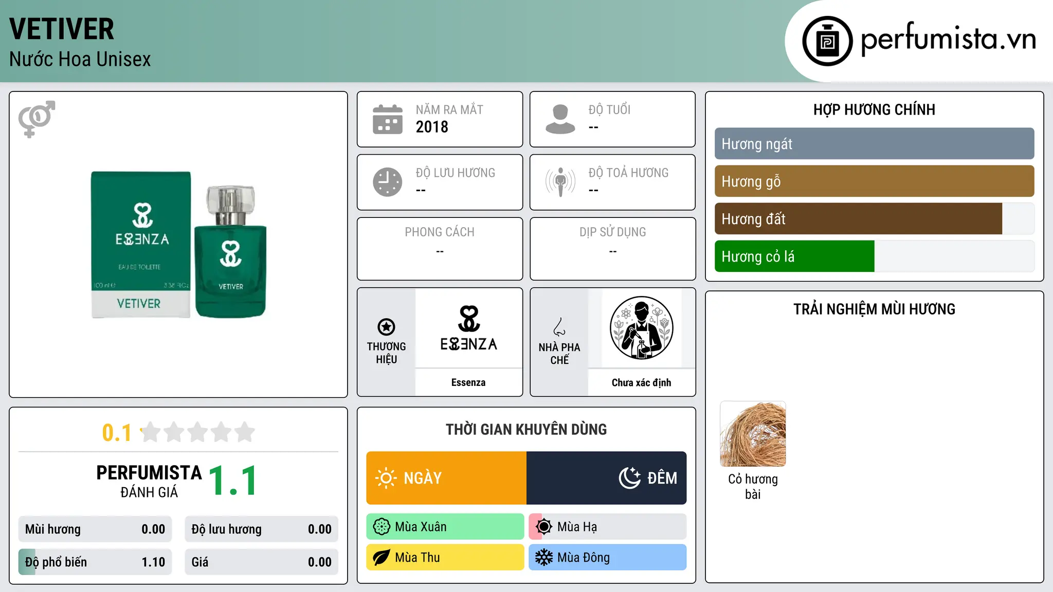Click the winter snowflake icon
This screenshot has width=1053, height=592.
[x=544, y=558]
